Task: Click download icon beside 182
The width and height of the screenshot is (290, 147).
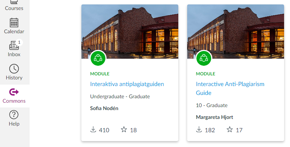Action: (199, 129)
